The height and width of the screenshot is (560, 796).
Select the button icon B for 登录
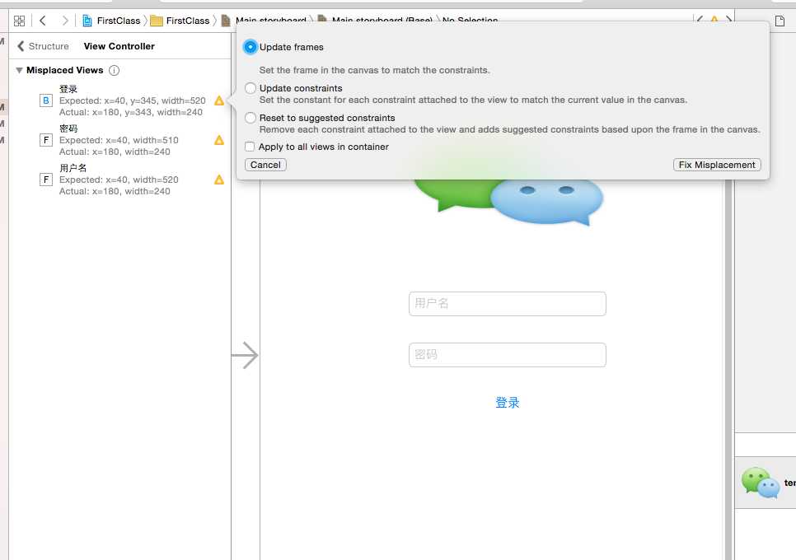46,100
